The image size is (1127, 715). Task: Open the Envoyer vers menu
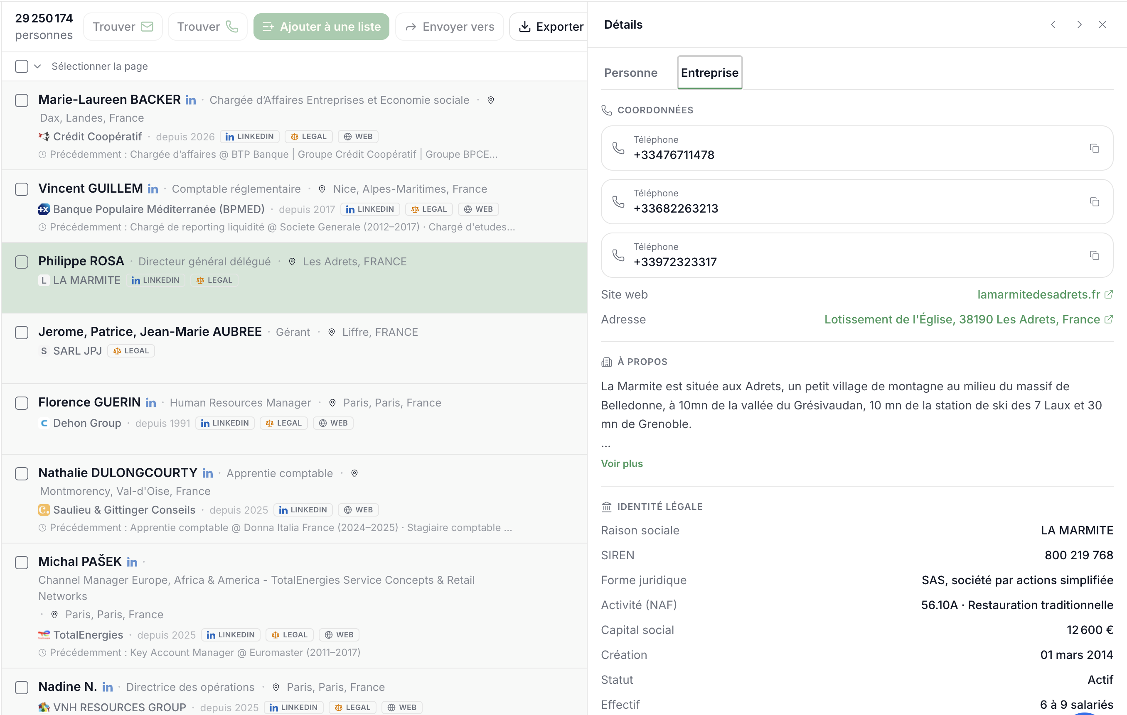click(x=449, y=27)
